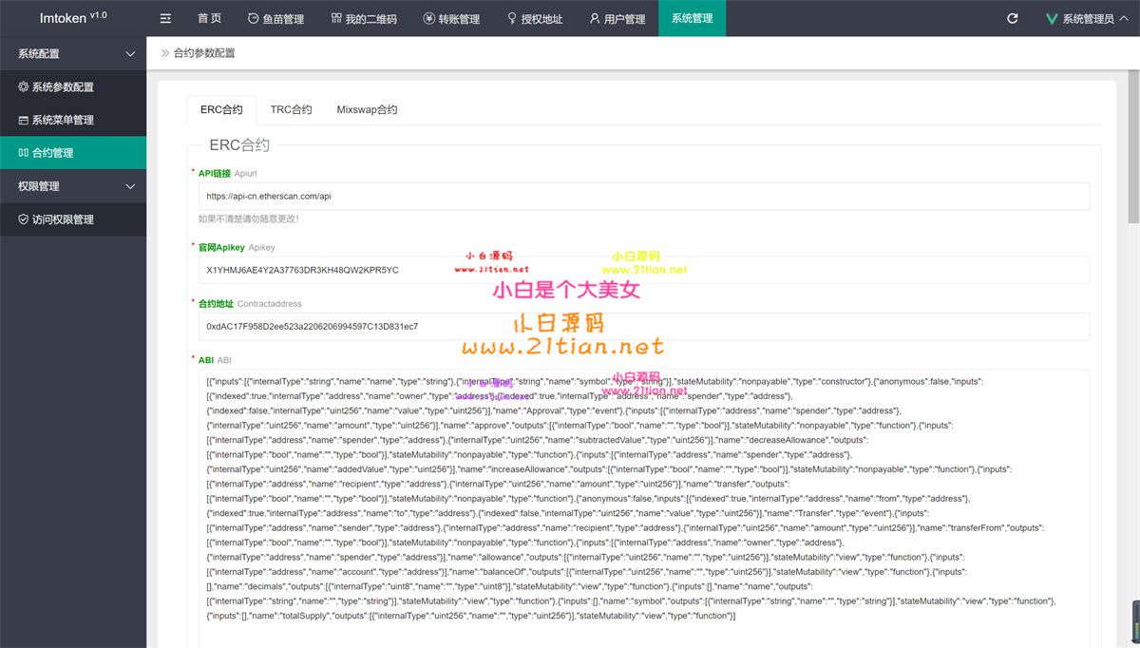The height and width of the screenshot is (648, 1140).
Task: Open the 鱼苗管理 top menu
Action: (x=275, y=18)
